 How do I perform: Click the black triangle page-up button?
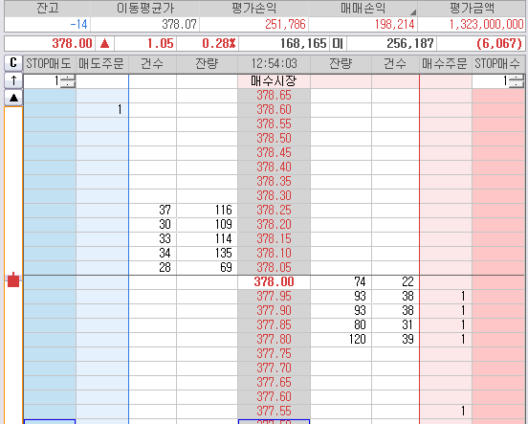(x=13, y=98)
